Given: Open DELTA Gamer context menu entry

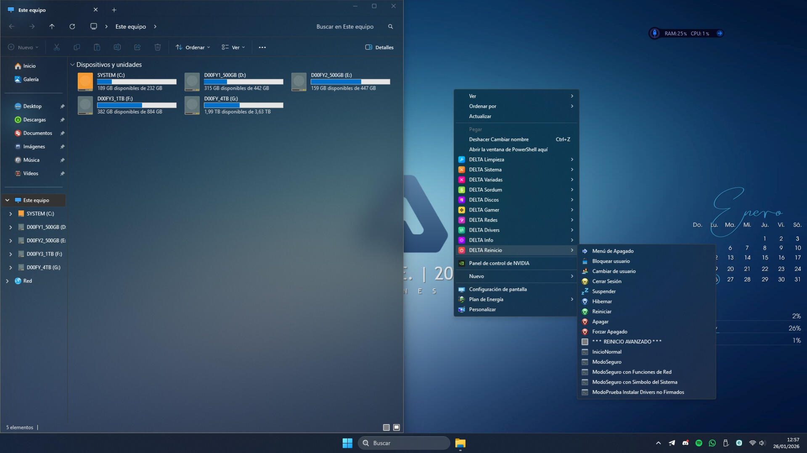Looking at the screenshot, I should tap(484, 210).
